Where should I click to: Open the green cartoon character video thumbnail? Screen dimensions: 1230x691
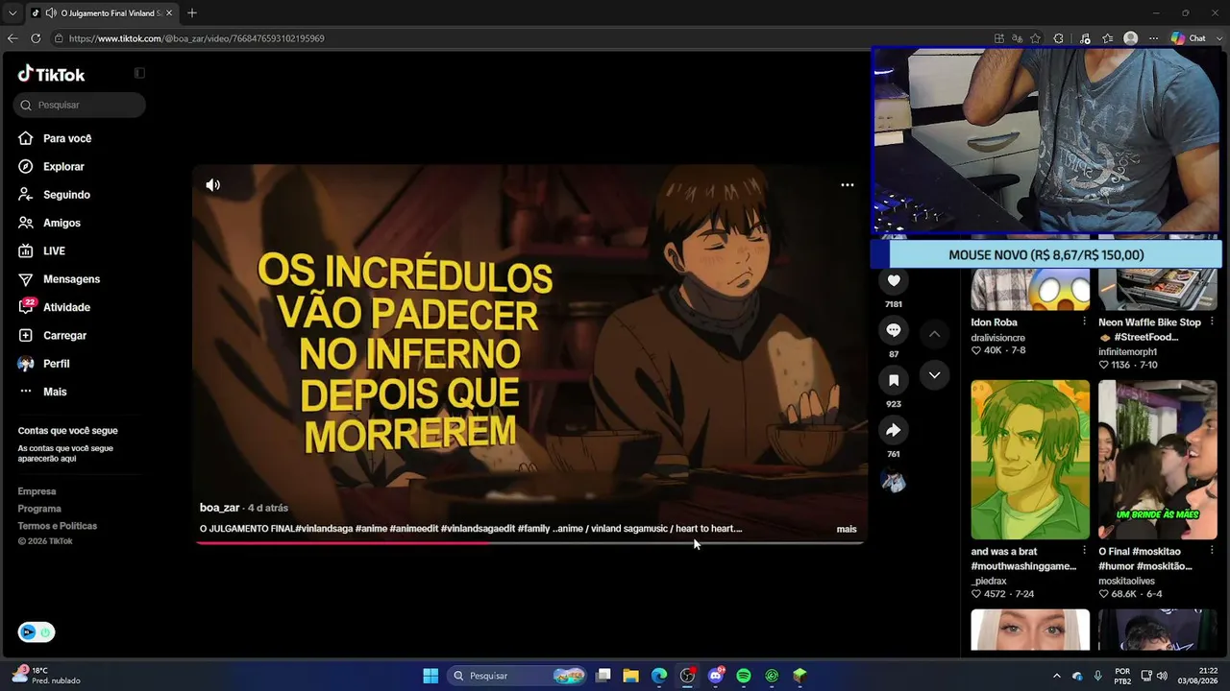(x=1030, y=460)
